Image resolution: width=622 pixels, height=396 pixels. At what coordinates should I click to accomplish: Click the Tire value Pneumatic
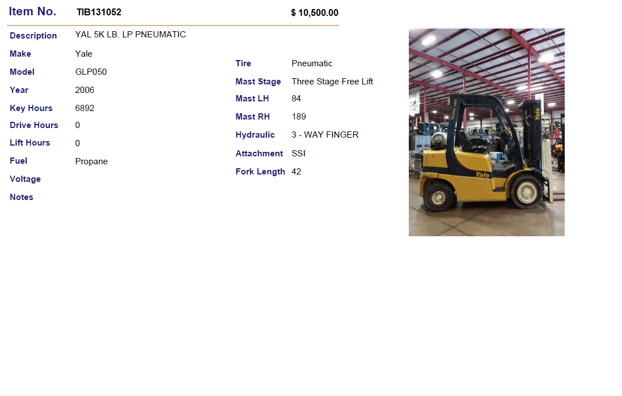coord(312,63)
